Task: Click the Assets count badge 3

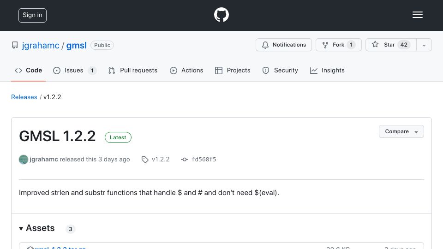Action: (x=70, y=229)
